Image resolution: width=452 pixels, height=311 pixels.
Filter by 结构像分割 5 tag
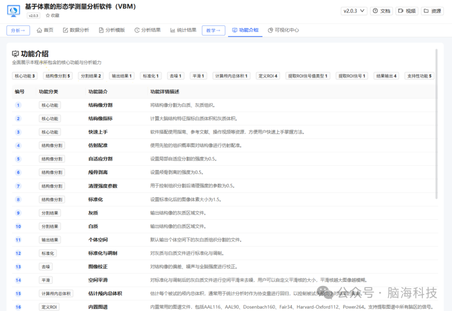pyautogui.click(x=58, y=76)
